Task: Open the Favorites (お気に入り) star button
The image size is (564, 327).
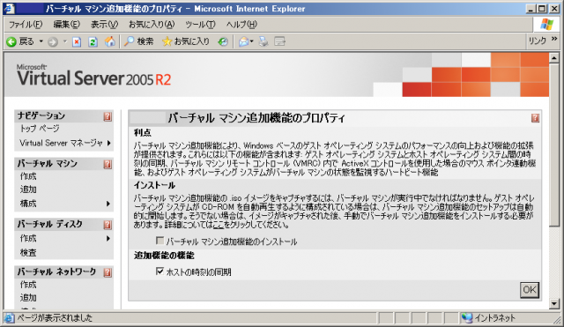Action: coord(186,41)
